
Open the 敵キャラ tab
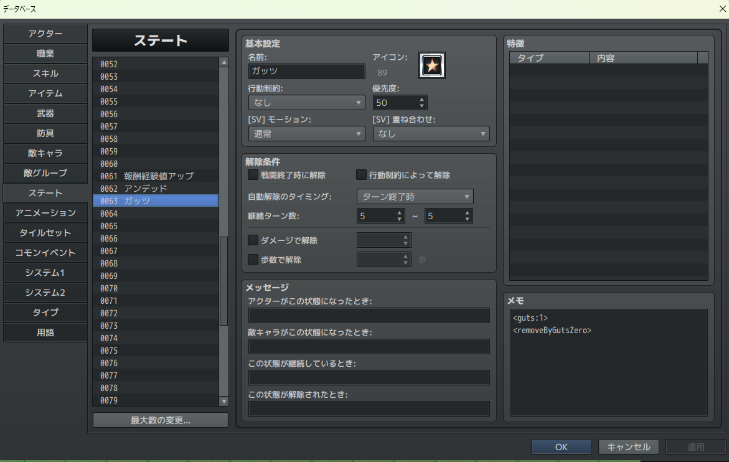pyautogui.click(x=45, y=153)
